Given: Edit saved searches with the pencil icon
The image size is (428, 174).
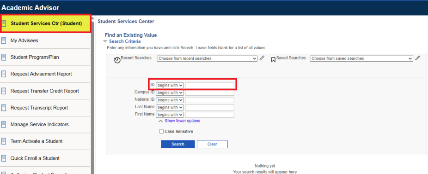Looking at the screenshot, I should coord(417,58).
